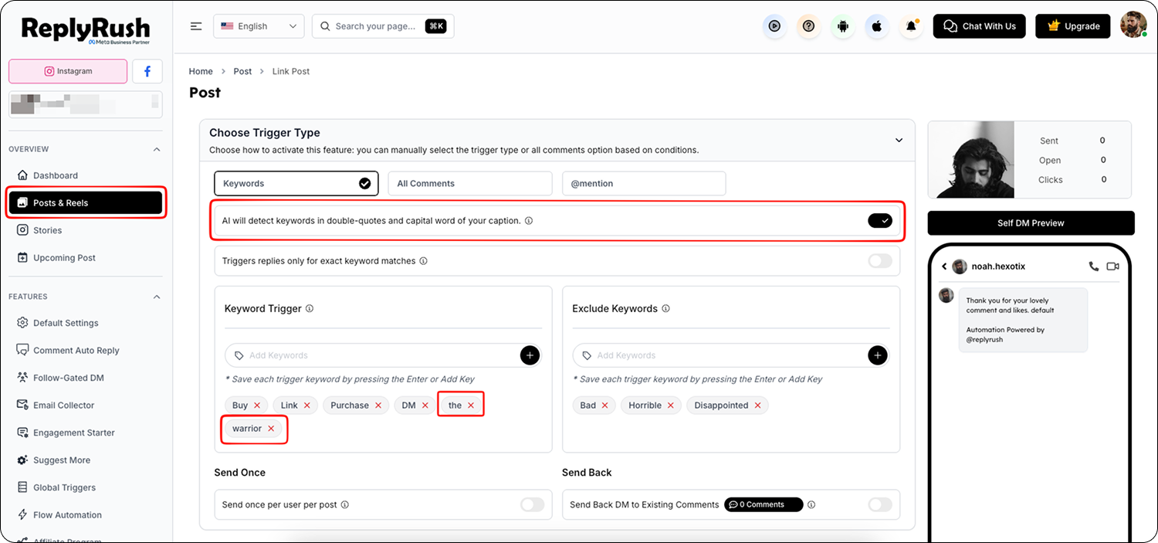This screenshot has height=543, width=1158.
Task: Open Flow Automation in sidebar
Action: [86, 515]
